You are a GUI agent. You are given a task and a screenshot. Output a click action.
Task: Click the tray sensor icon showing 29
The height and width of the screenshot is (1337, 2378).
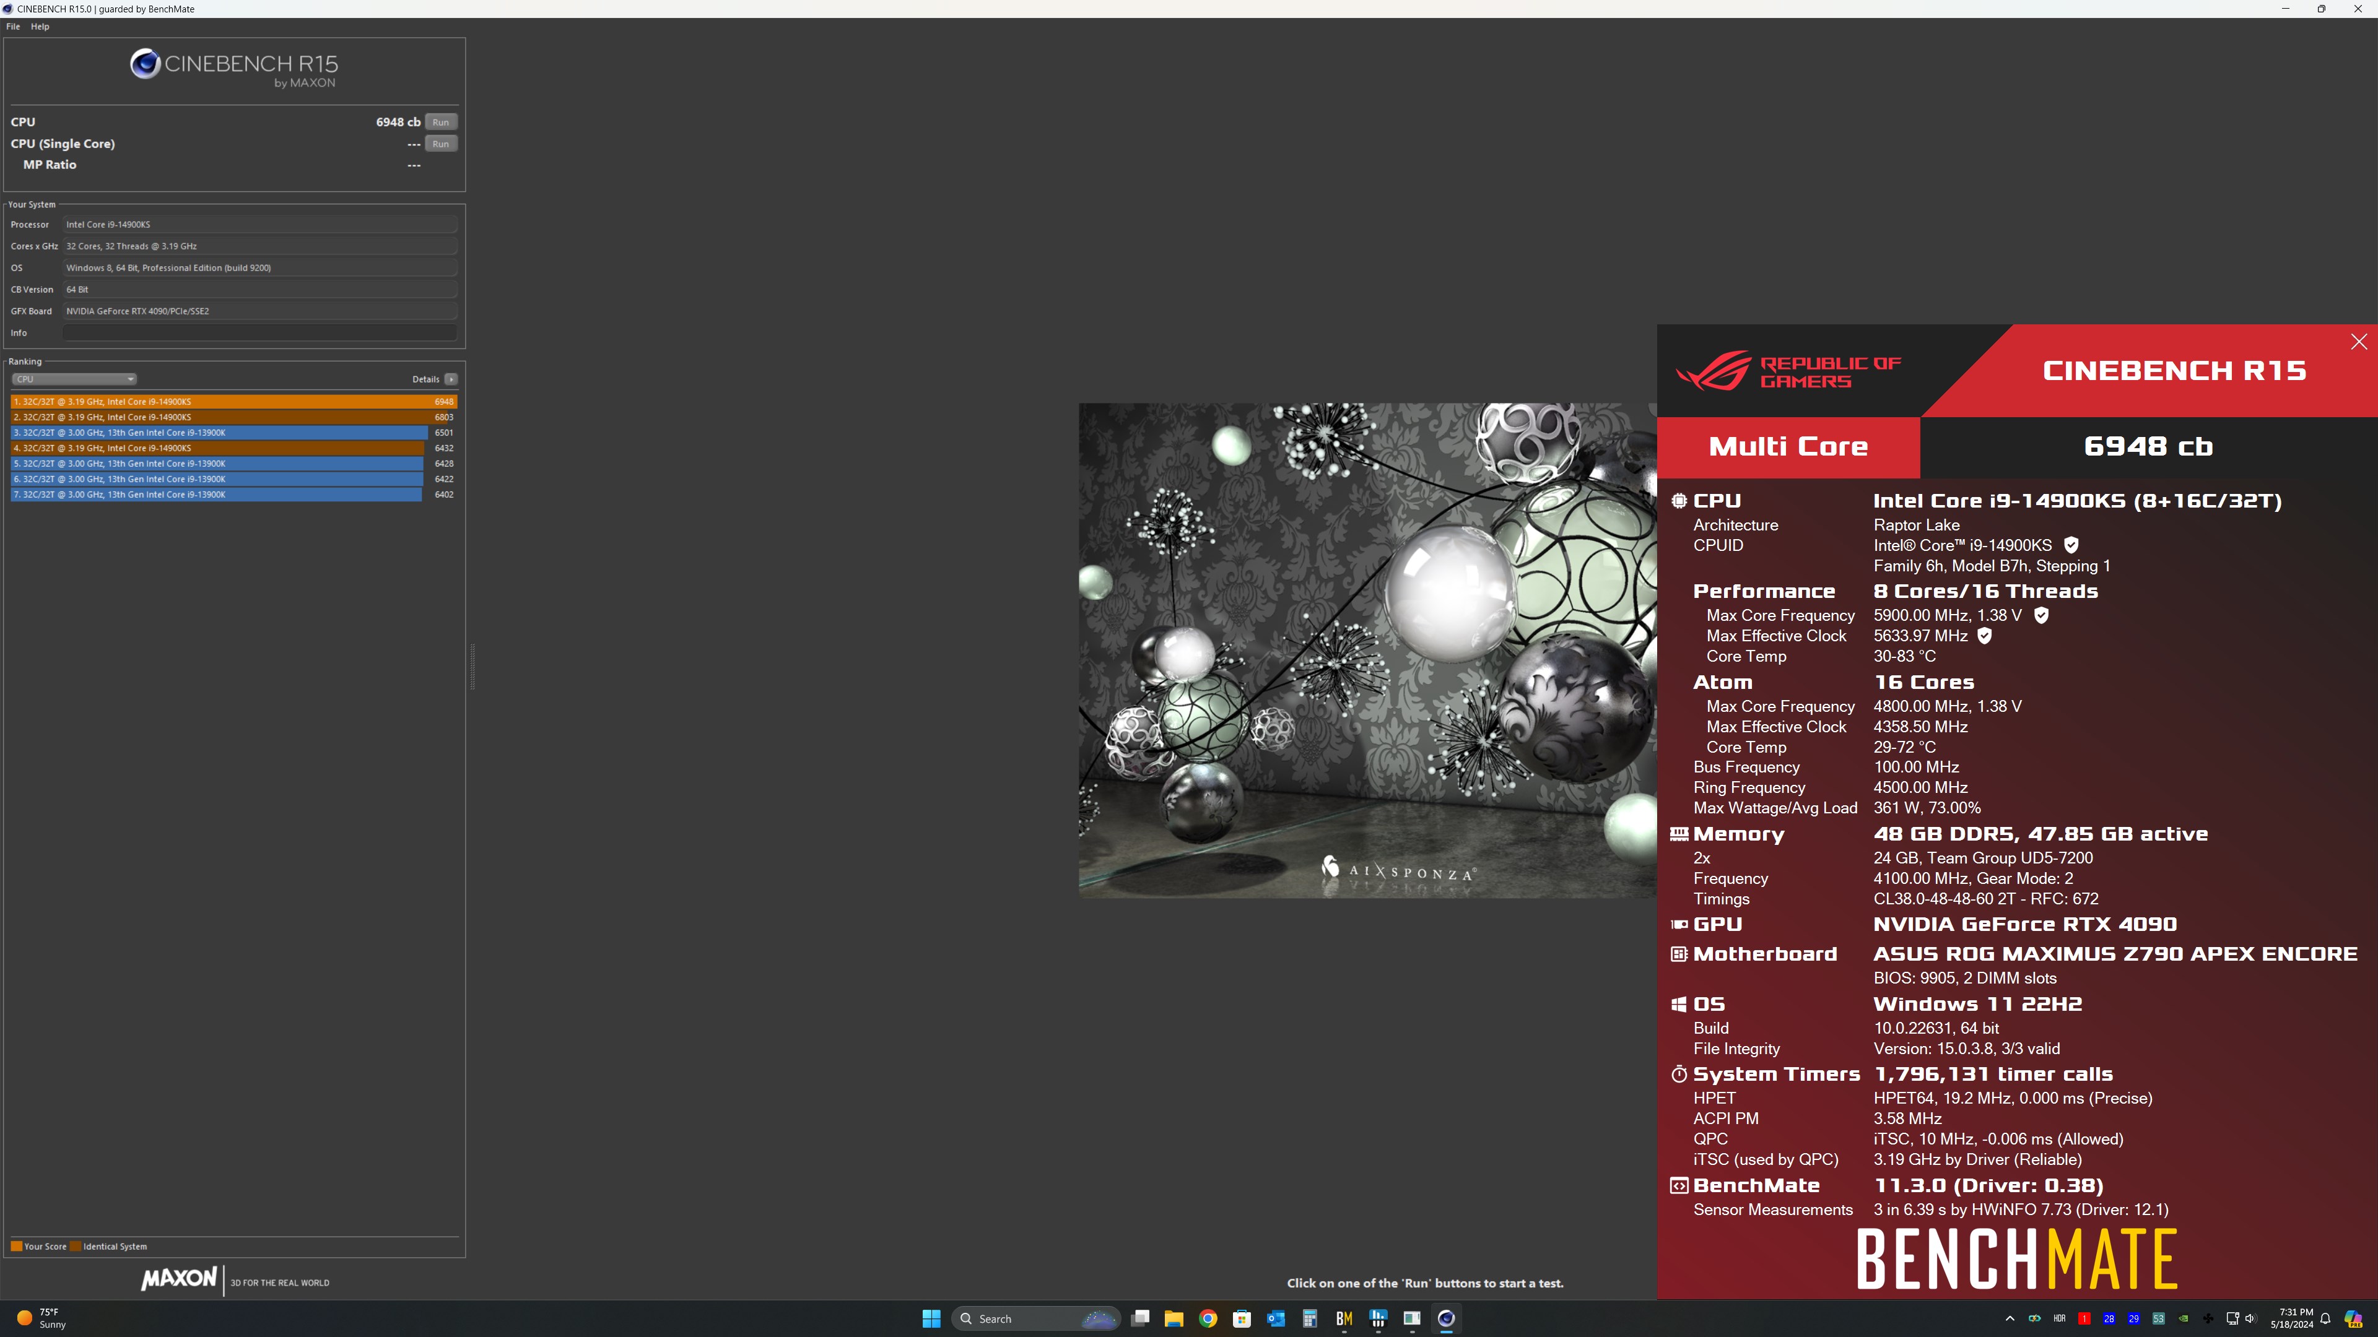[x=2134, y=1318]
